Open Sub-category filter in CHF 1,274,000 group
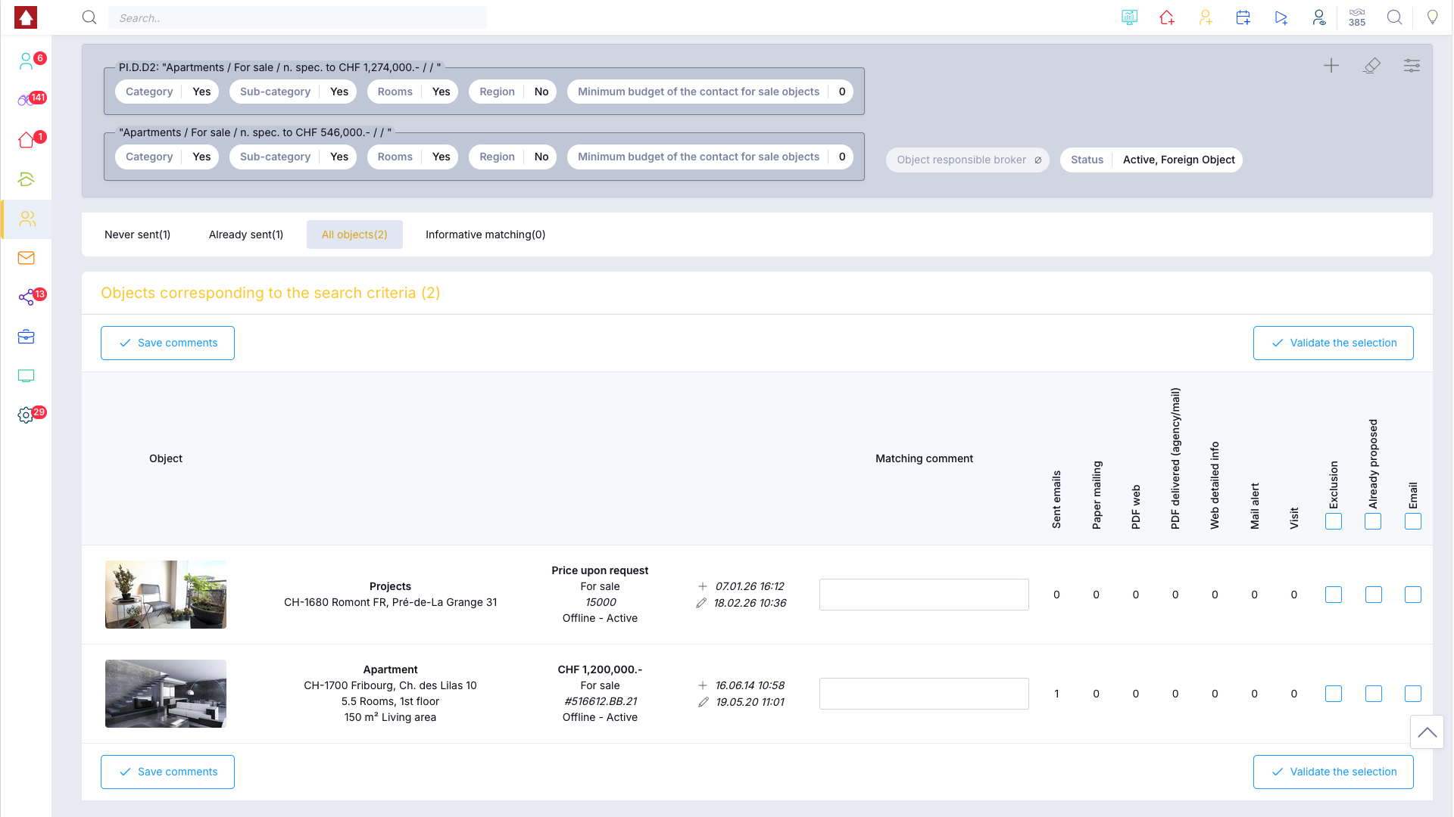The width and height of the screenshot is (1454, 817). [293, 92]
